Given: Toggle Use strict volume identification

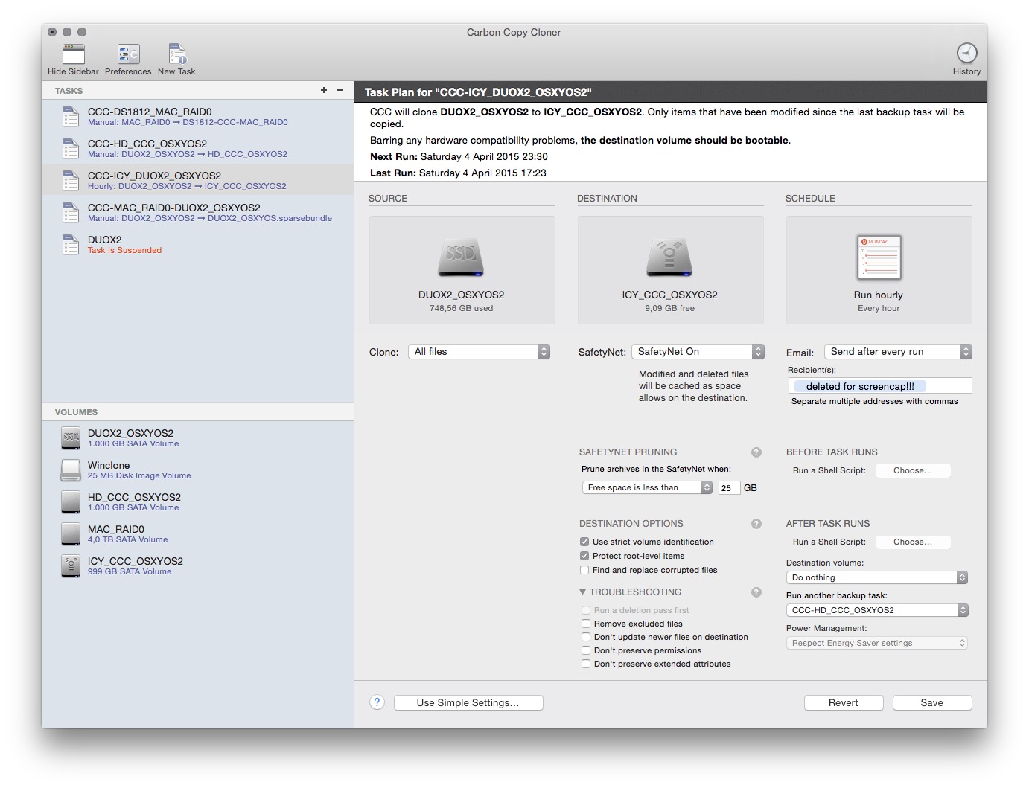Looking at the screenshot, I should point(584,542).
